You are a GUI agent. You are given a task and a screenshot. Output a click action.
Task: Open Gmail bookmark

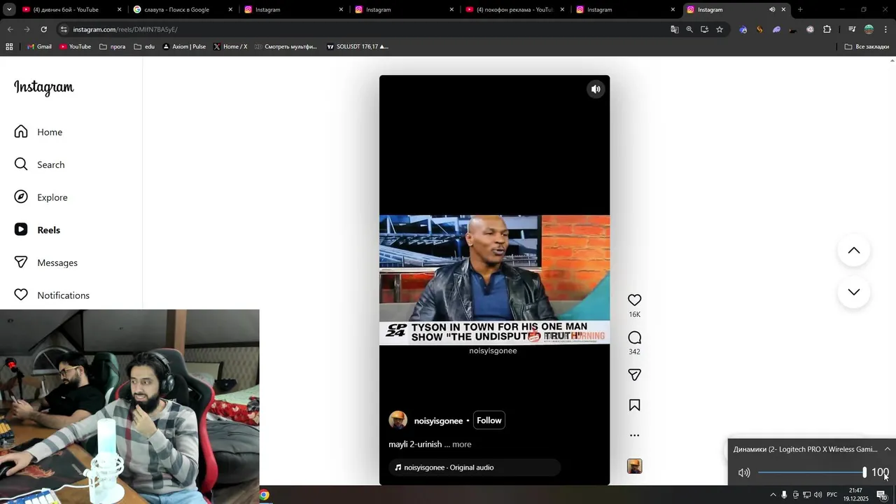(39, 47)
